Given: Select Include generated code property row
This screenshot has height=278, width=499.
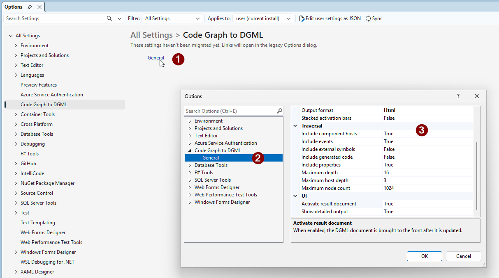Looking at the screenshot, I should 383,157.
